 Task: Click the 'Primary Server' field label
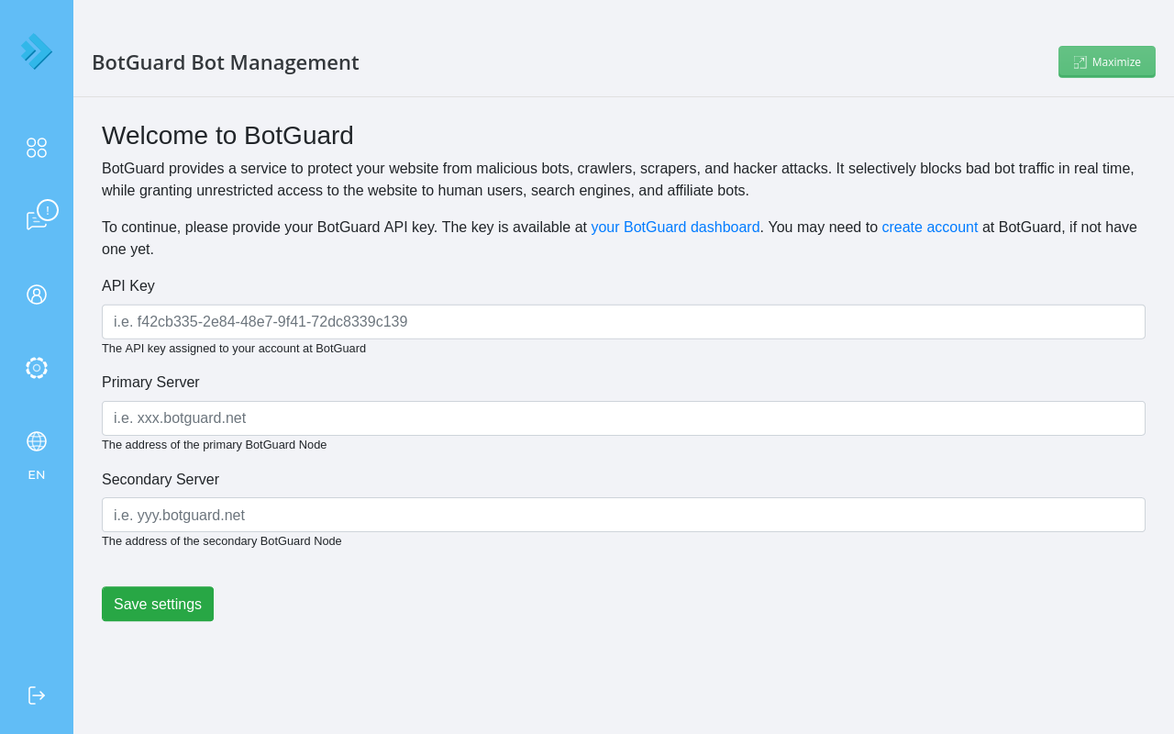pos(150,383)
